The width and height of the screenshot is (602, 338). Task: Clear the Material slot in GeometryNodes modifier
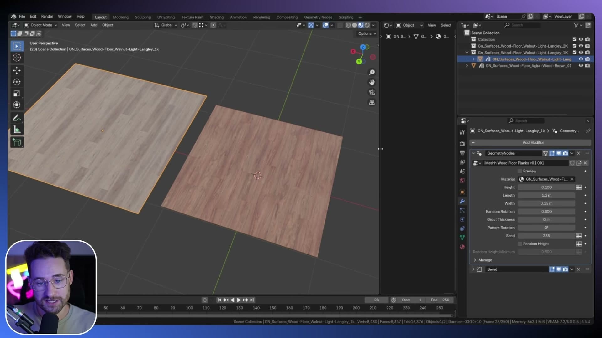pos(572,179)
